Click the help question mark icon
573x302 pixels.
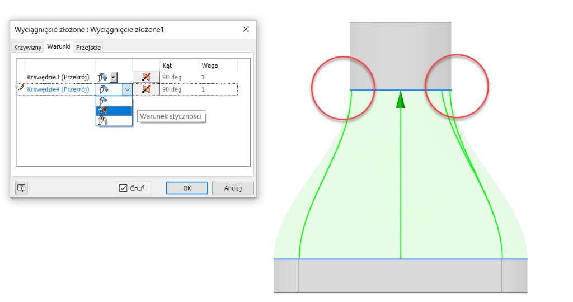21,188
